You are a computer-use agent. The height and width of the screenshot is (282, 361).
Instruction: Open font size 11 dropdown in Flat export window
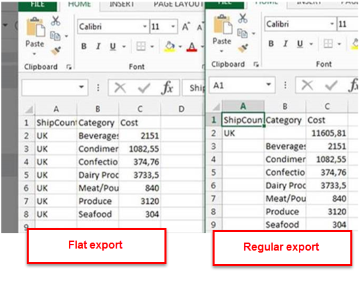click(x=173, y=27)
